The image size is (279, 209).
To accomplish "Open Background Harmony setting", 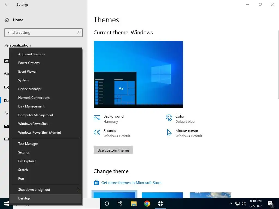I will coord(114,119).
